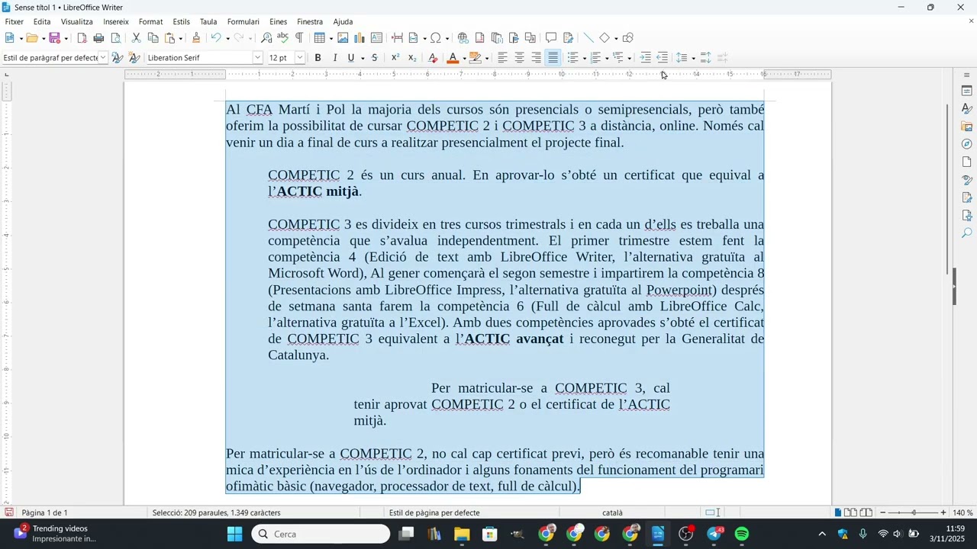Viewport: 977px width, 549px height.
Task: Save the document with the floppy icon
Action: point(54,38)
